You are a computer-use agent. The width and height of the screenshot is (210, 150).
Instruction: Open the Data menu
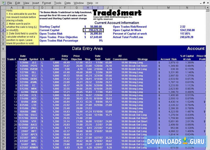click(67, 3)
